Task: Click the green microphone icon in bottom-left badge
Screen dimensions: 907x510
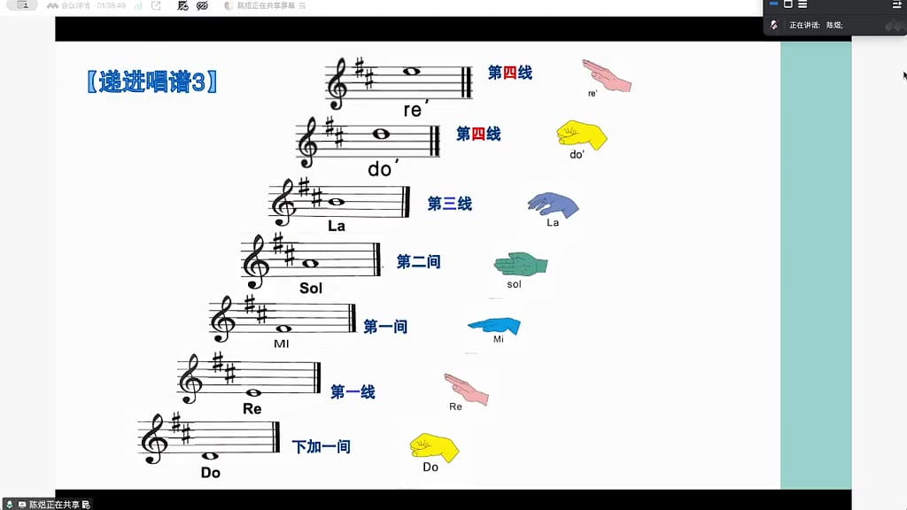Action: [9, 504]
